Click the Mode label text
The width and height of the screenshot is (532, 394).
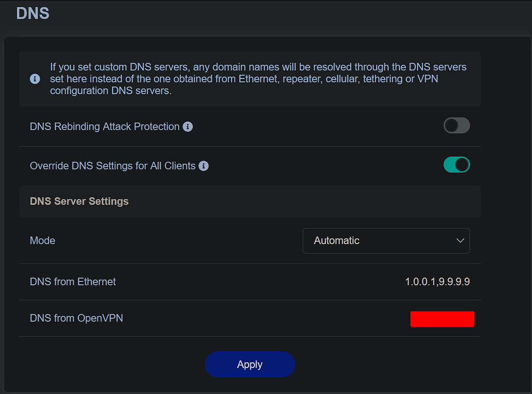pyautogui.click(x=42, y=241)
